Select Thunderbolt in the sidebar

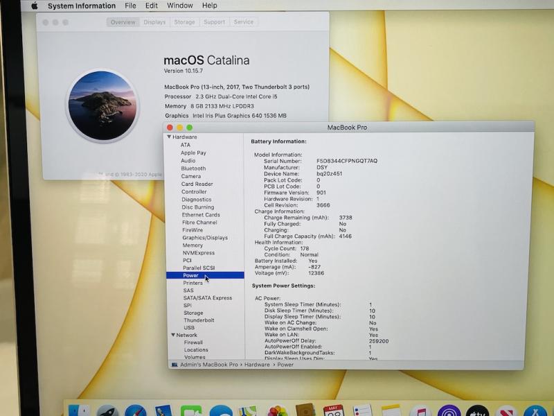199,320
